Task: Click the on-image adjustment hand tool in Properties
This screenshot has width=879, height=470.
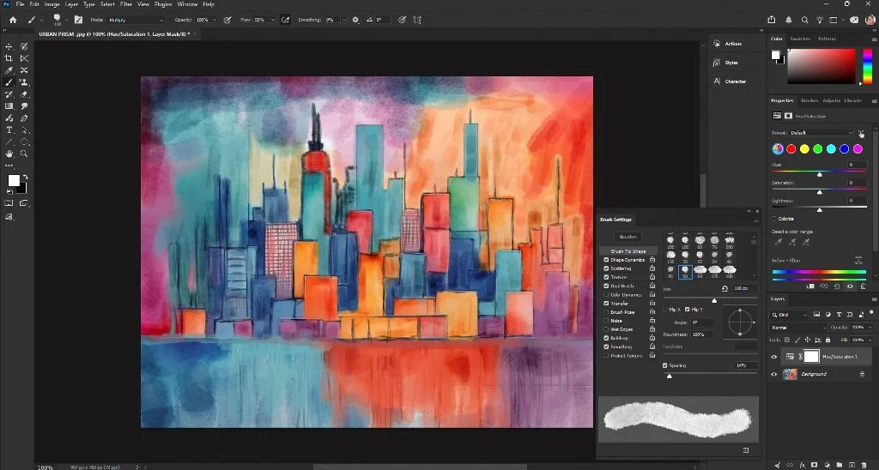Action: click(860, 133)
